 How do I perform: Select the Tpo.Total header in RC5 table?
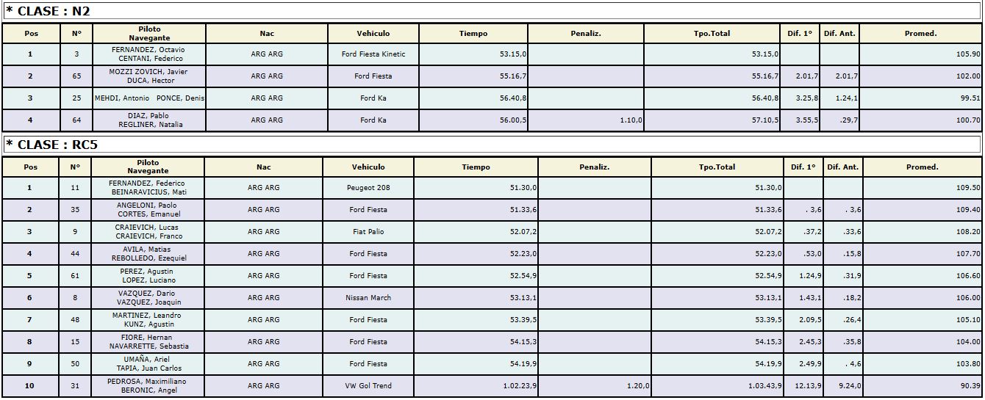[717, 167]
